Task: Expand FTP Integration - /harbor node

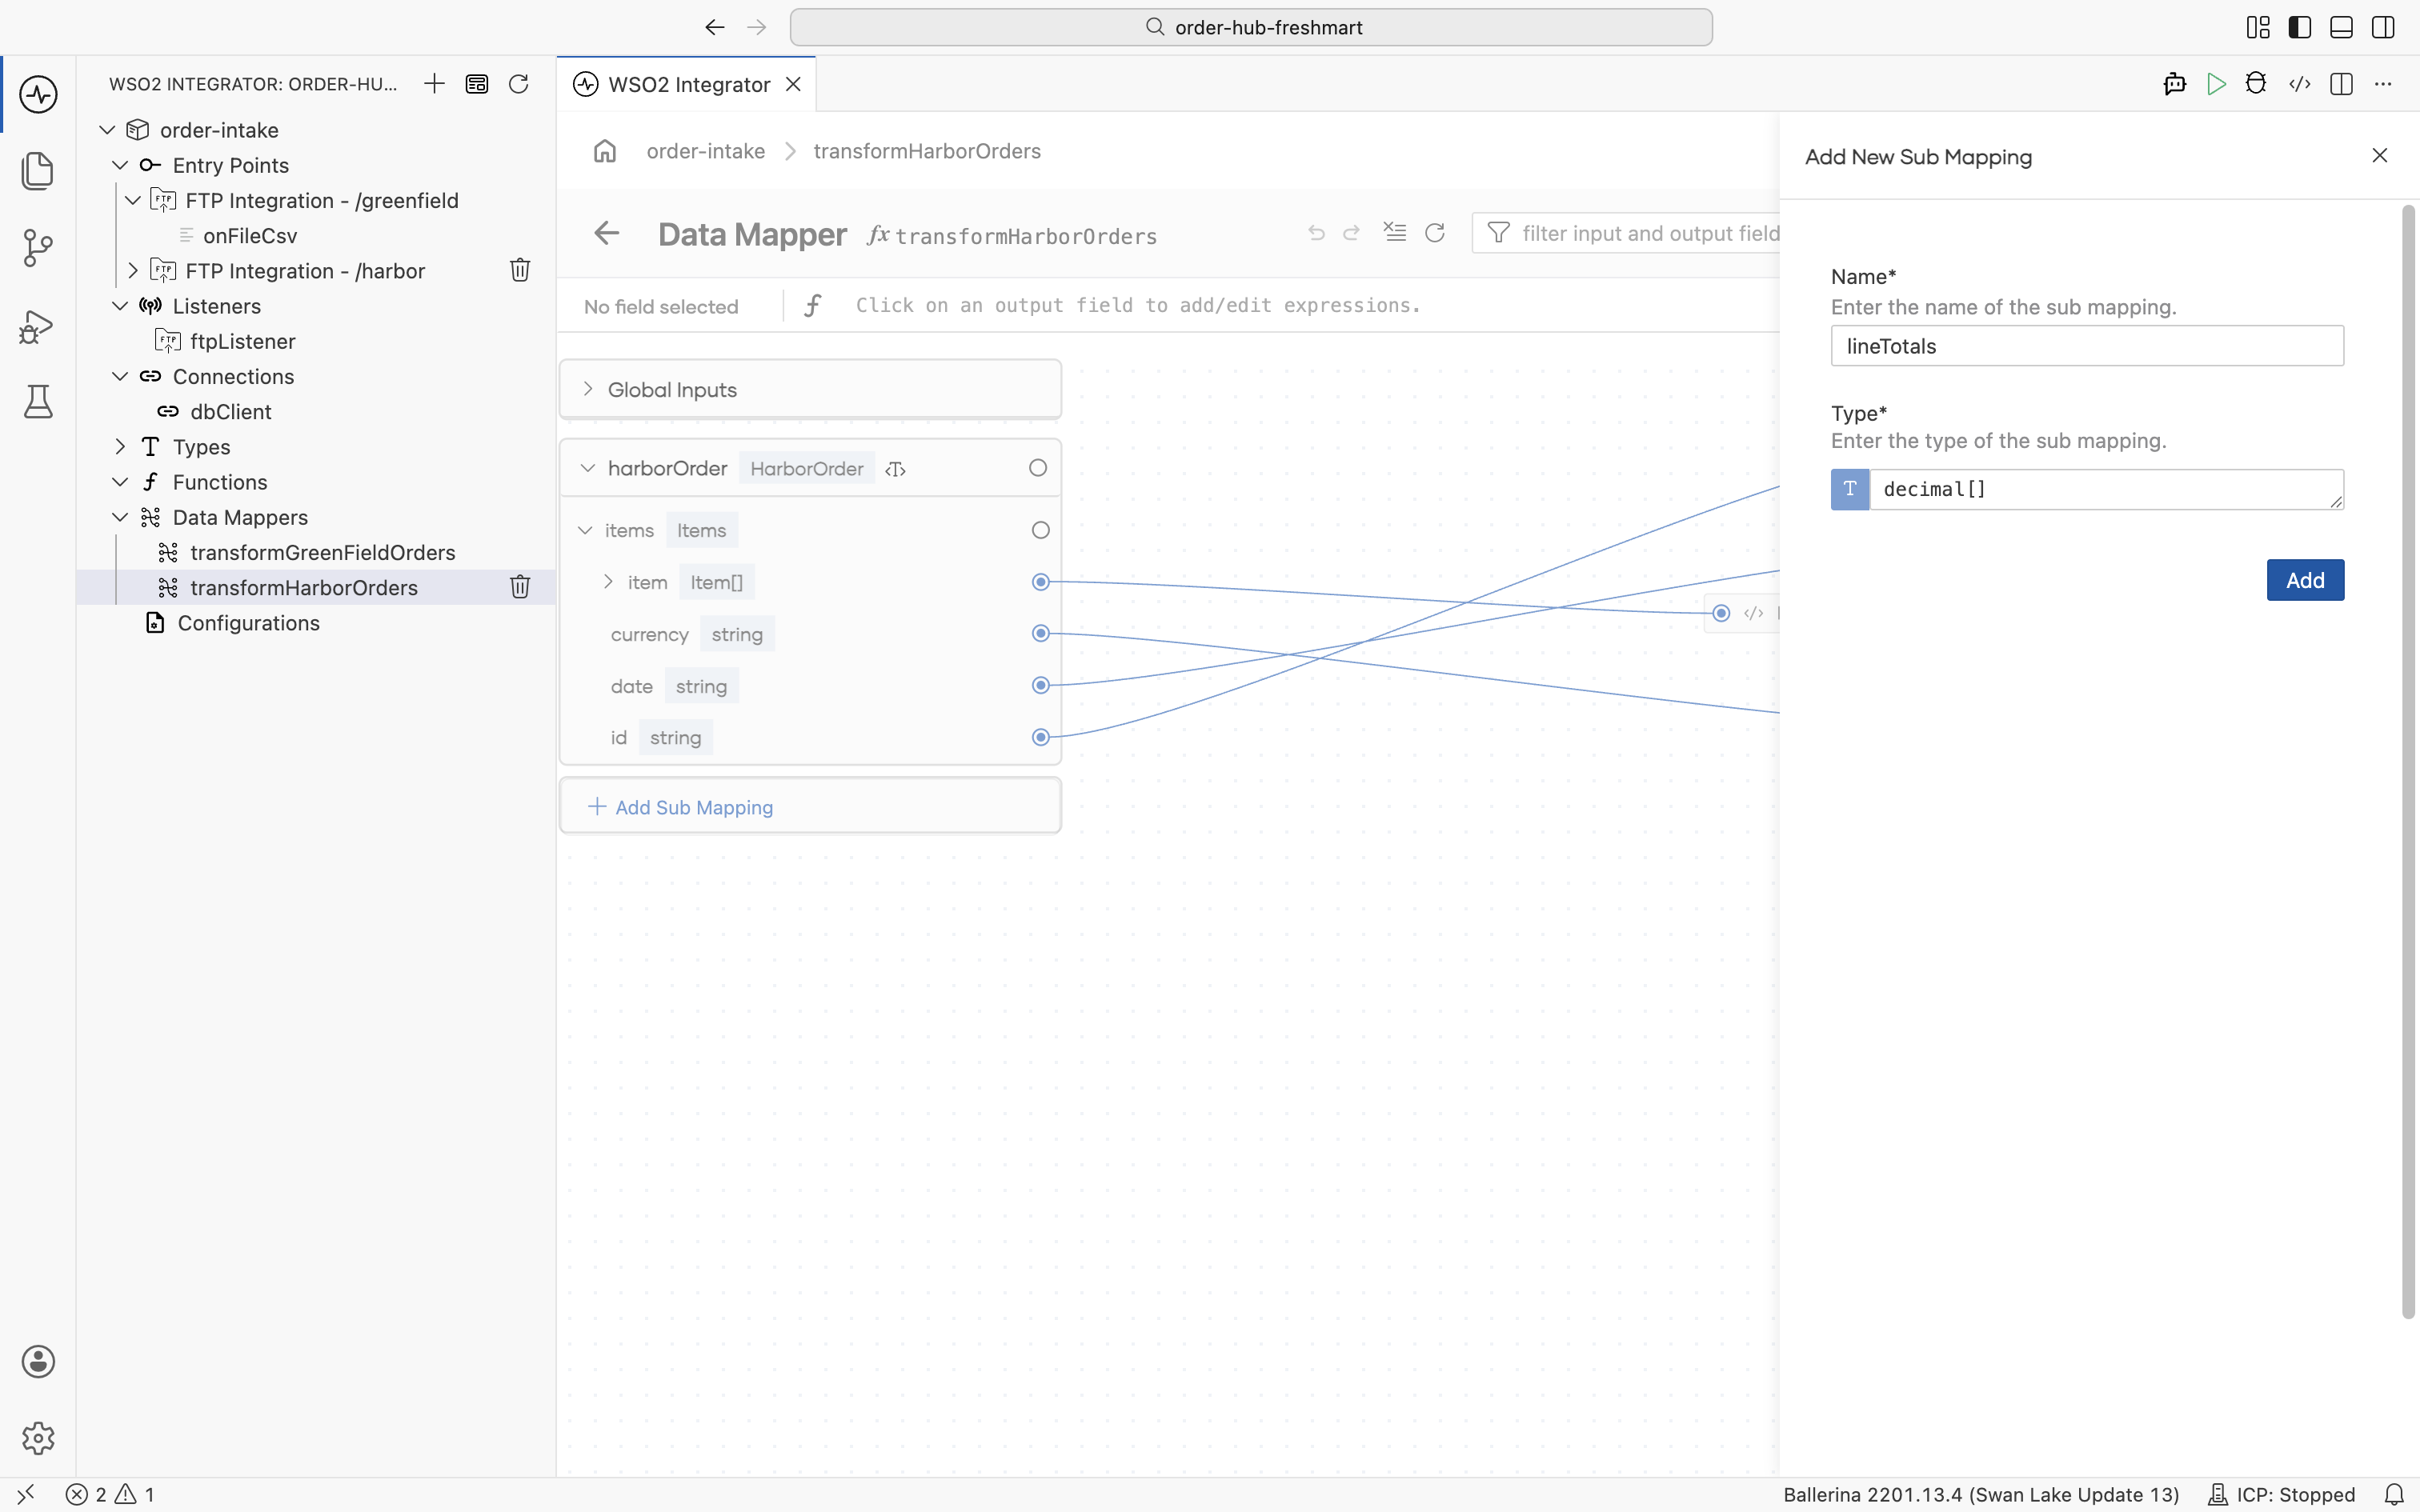Action: point(133,271)
